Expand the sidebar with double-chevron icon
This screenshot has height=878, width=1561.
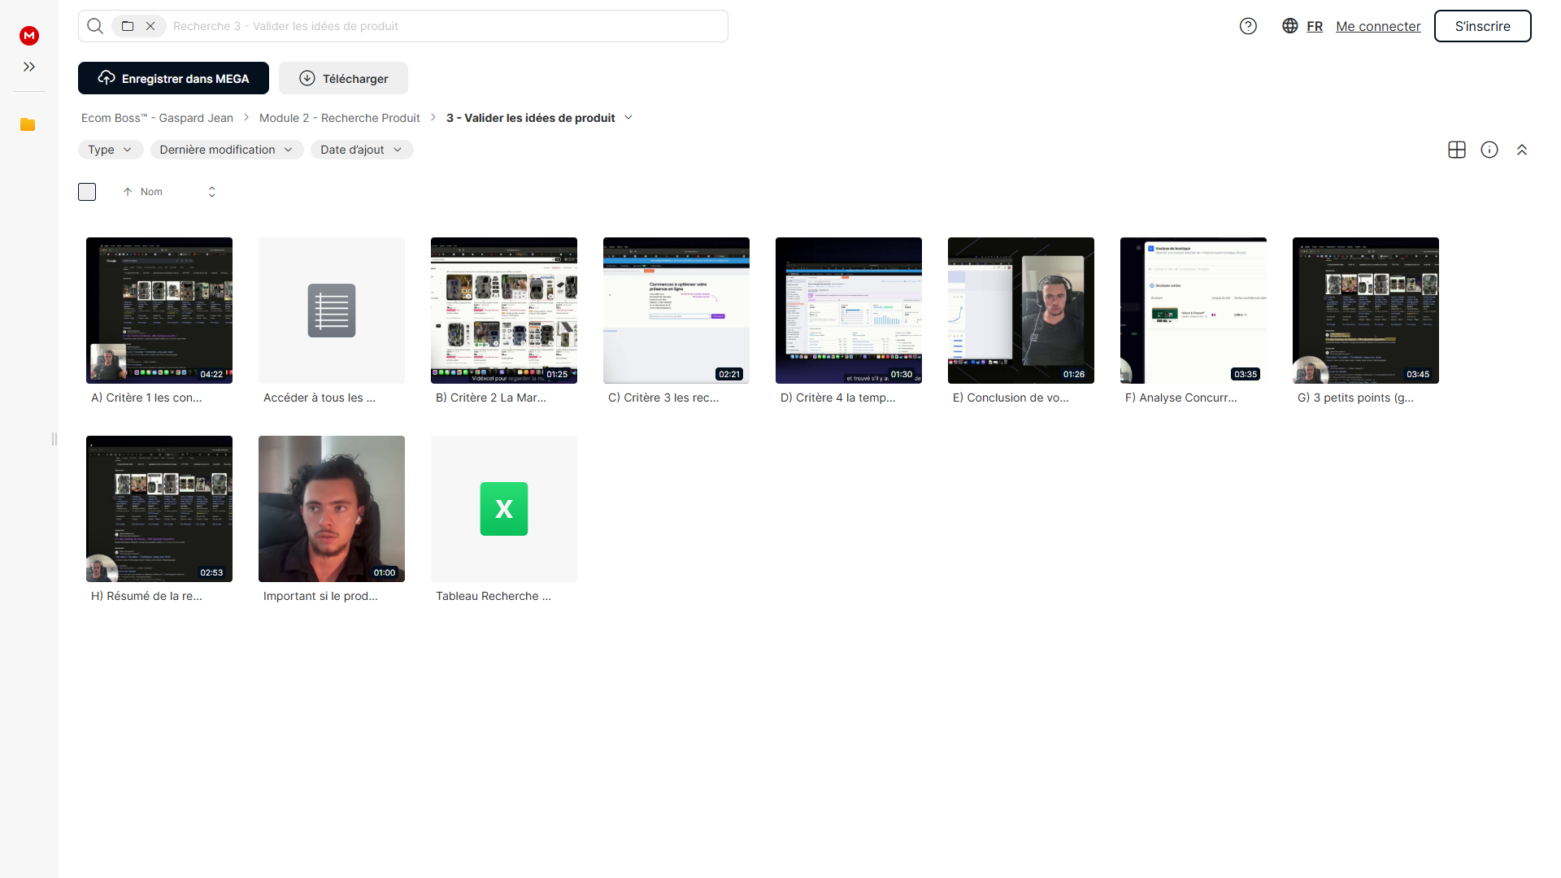tap(29, 67)
